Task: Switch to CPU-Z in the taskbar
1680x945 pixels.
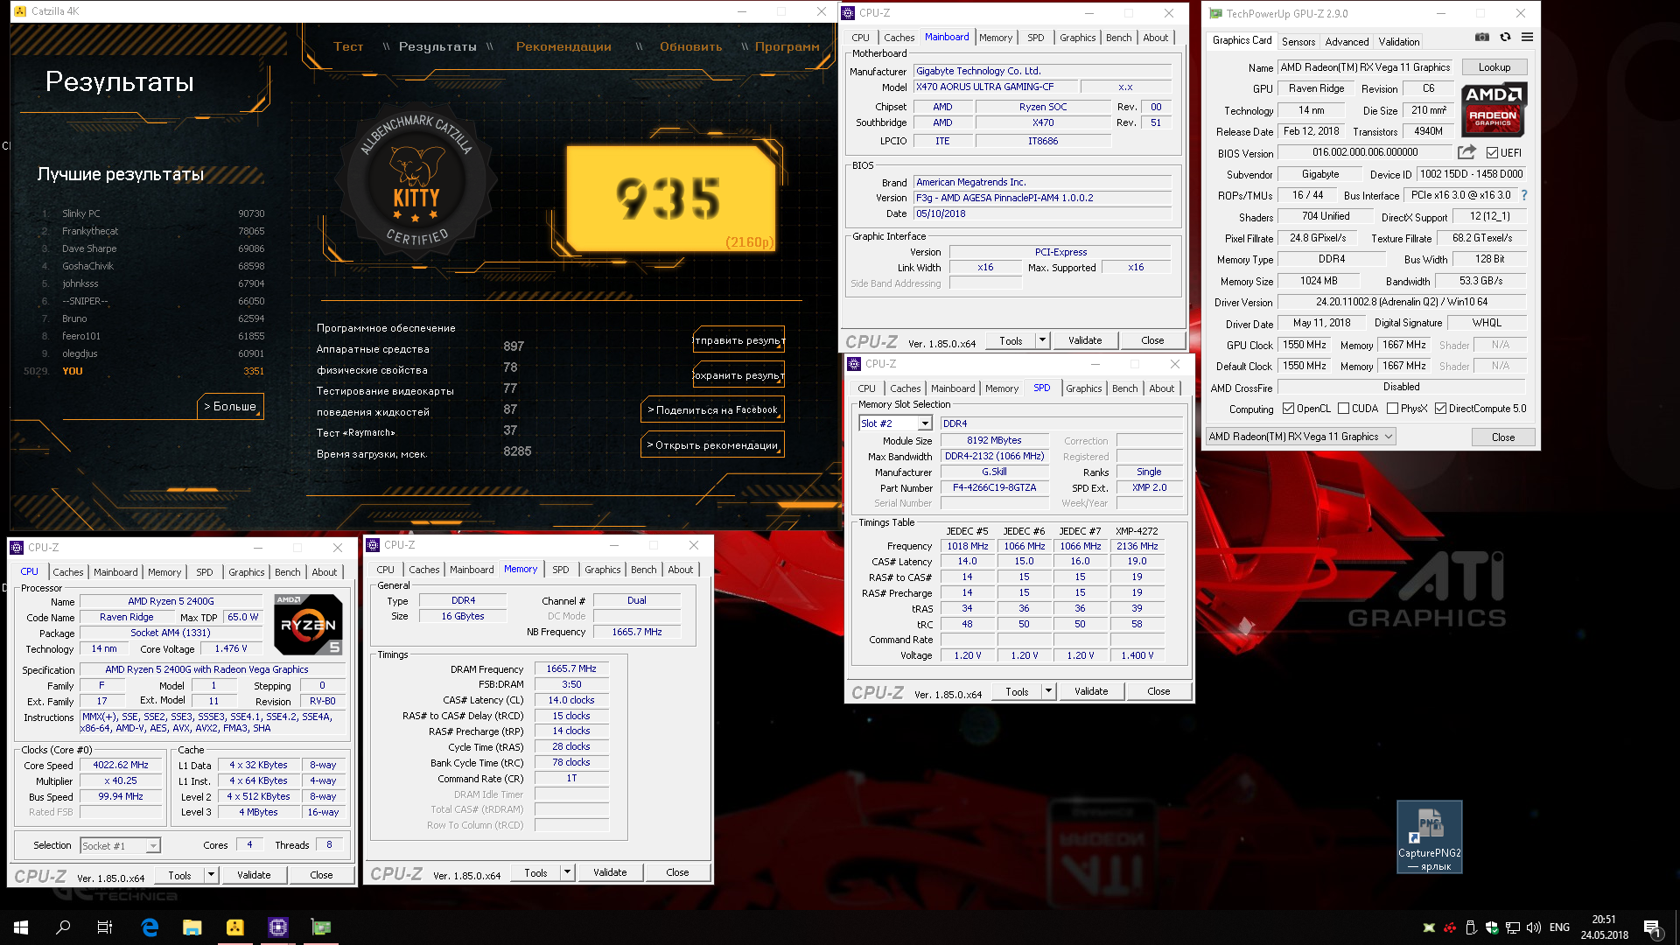Action: (278, 927)
